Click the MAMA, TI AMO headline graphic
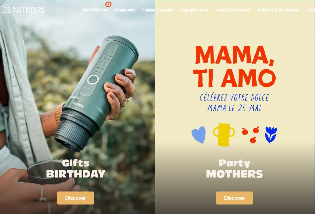This screenshot has height=214, width=315. 234,66
